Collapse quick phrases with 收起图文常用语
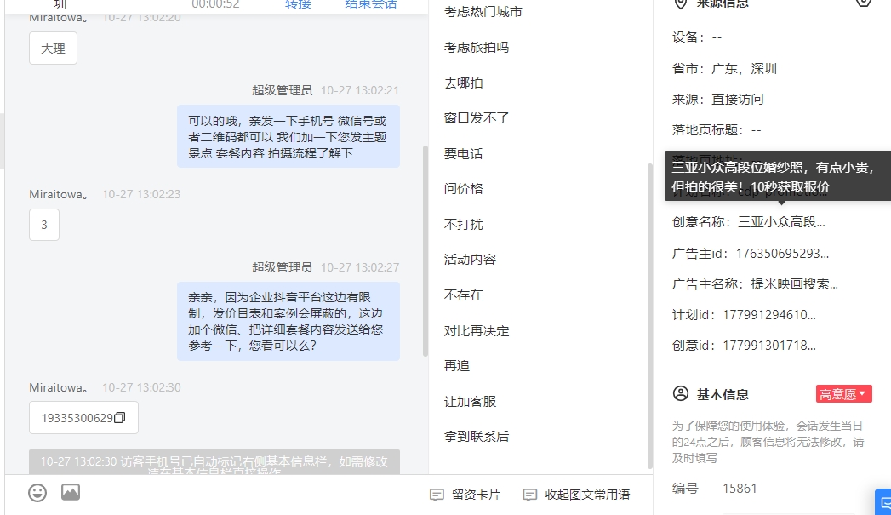 (x=576, y=495)
